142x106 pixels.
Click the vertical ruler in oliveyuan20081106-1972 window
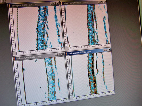pos(12,30)
